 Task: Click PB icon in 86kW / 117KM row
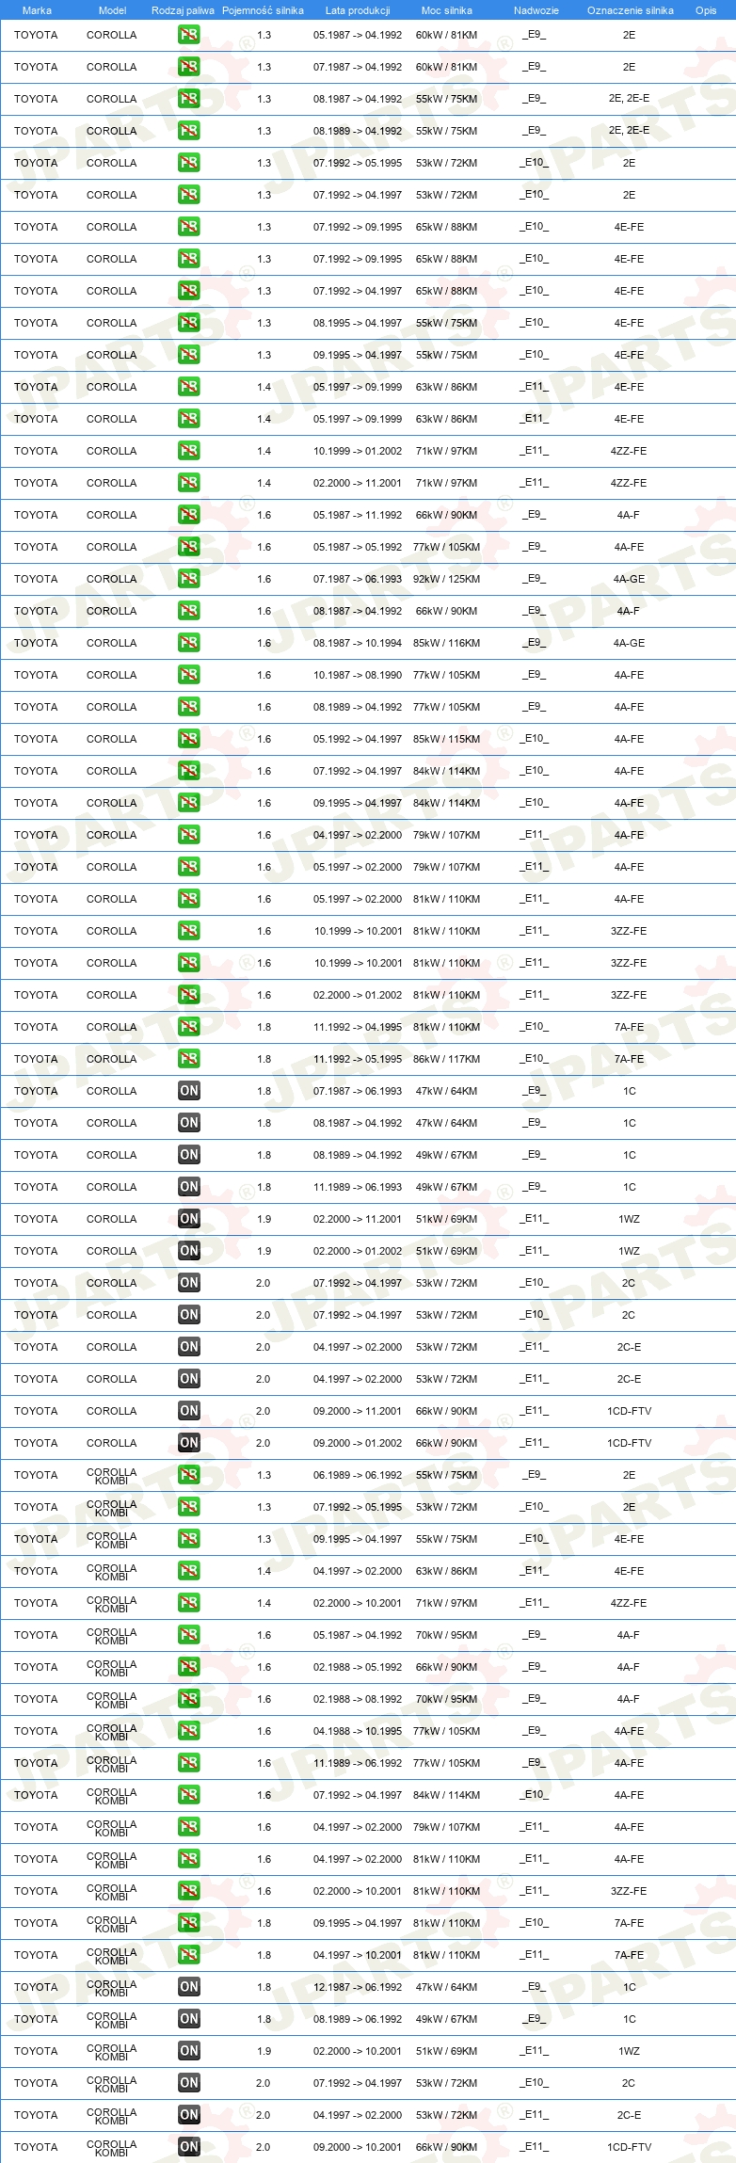tap(189, 1059)
